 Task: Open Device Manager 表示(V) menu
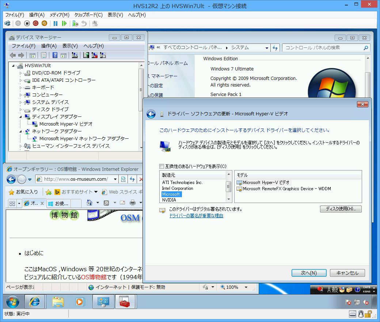coord(70,46)
